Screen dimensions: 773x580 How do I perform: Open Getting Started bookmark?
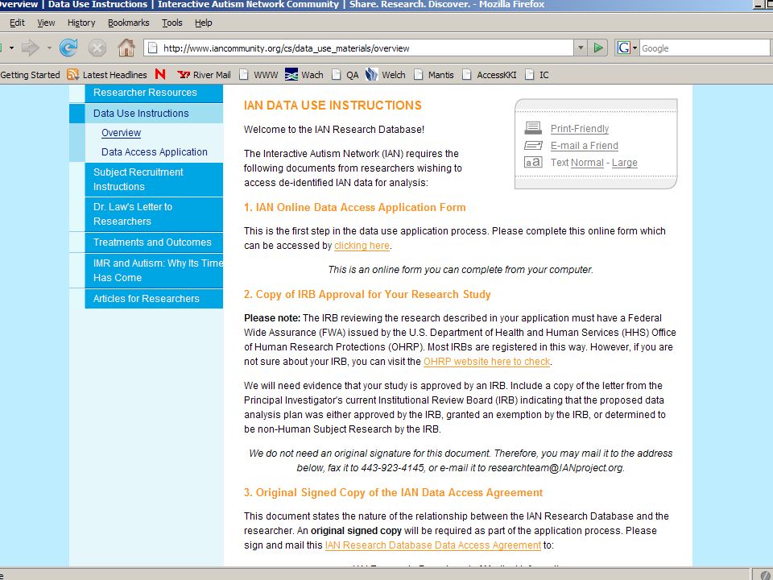pos(30,75)
